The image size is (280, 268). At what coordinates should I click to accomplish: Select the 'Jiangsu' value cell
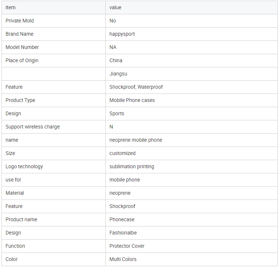pos(118,74)
